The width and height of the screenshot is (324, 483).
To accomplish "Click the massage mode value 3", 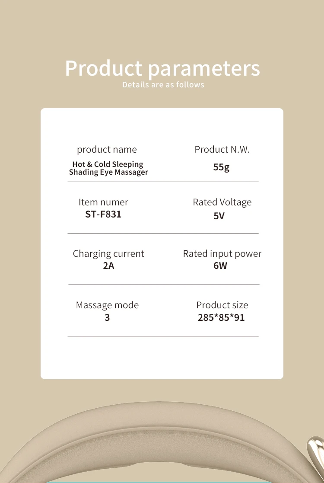I will 107,317.
